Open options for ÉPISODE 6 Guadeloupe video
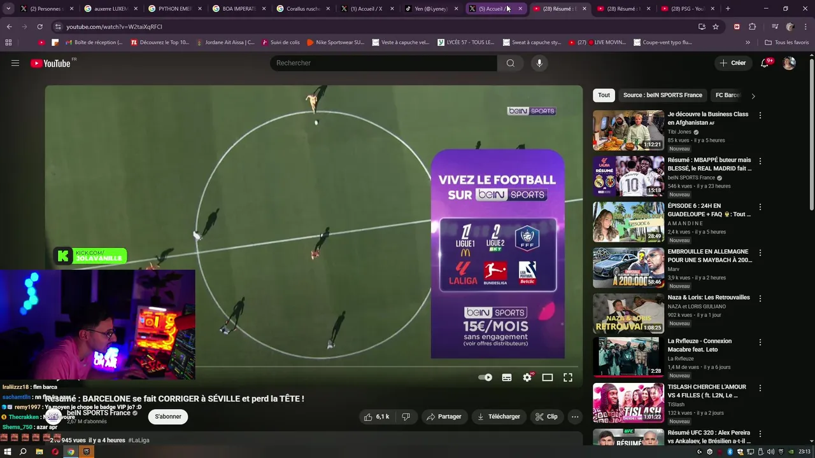The width and height of the screenshot is (815, 458). coord(760,207)
